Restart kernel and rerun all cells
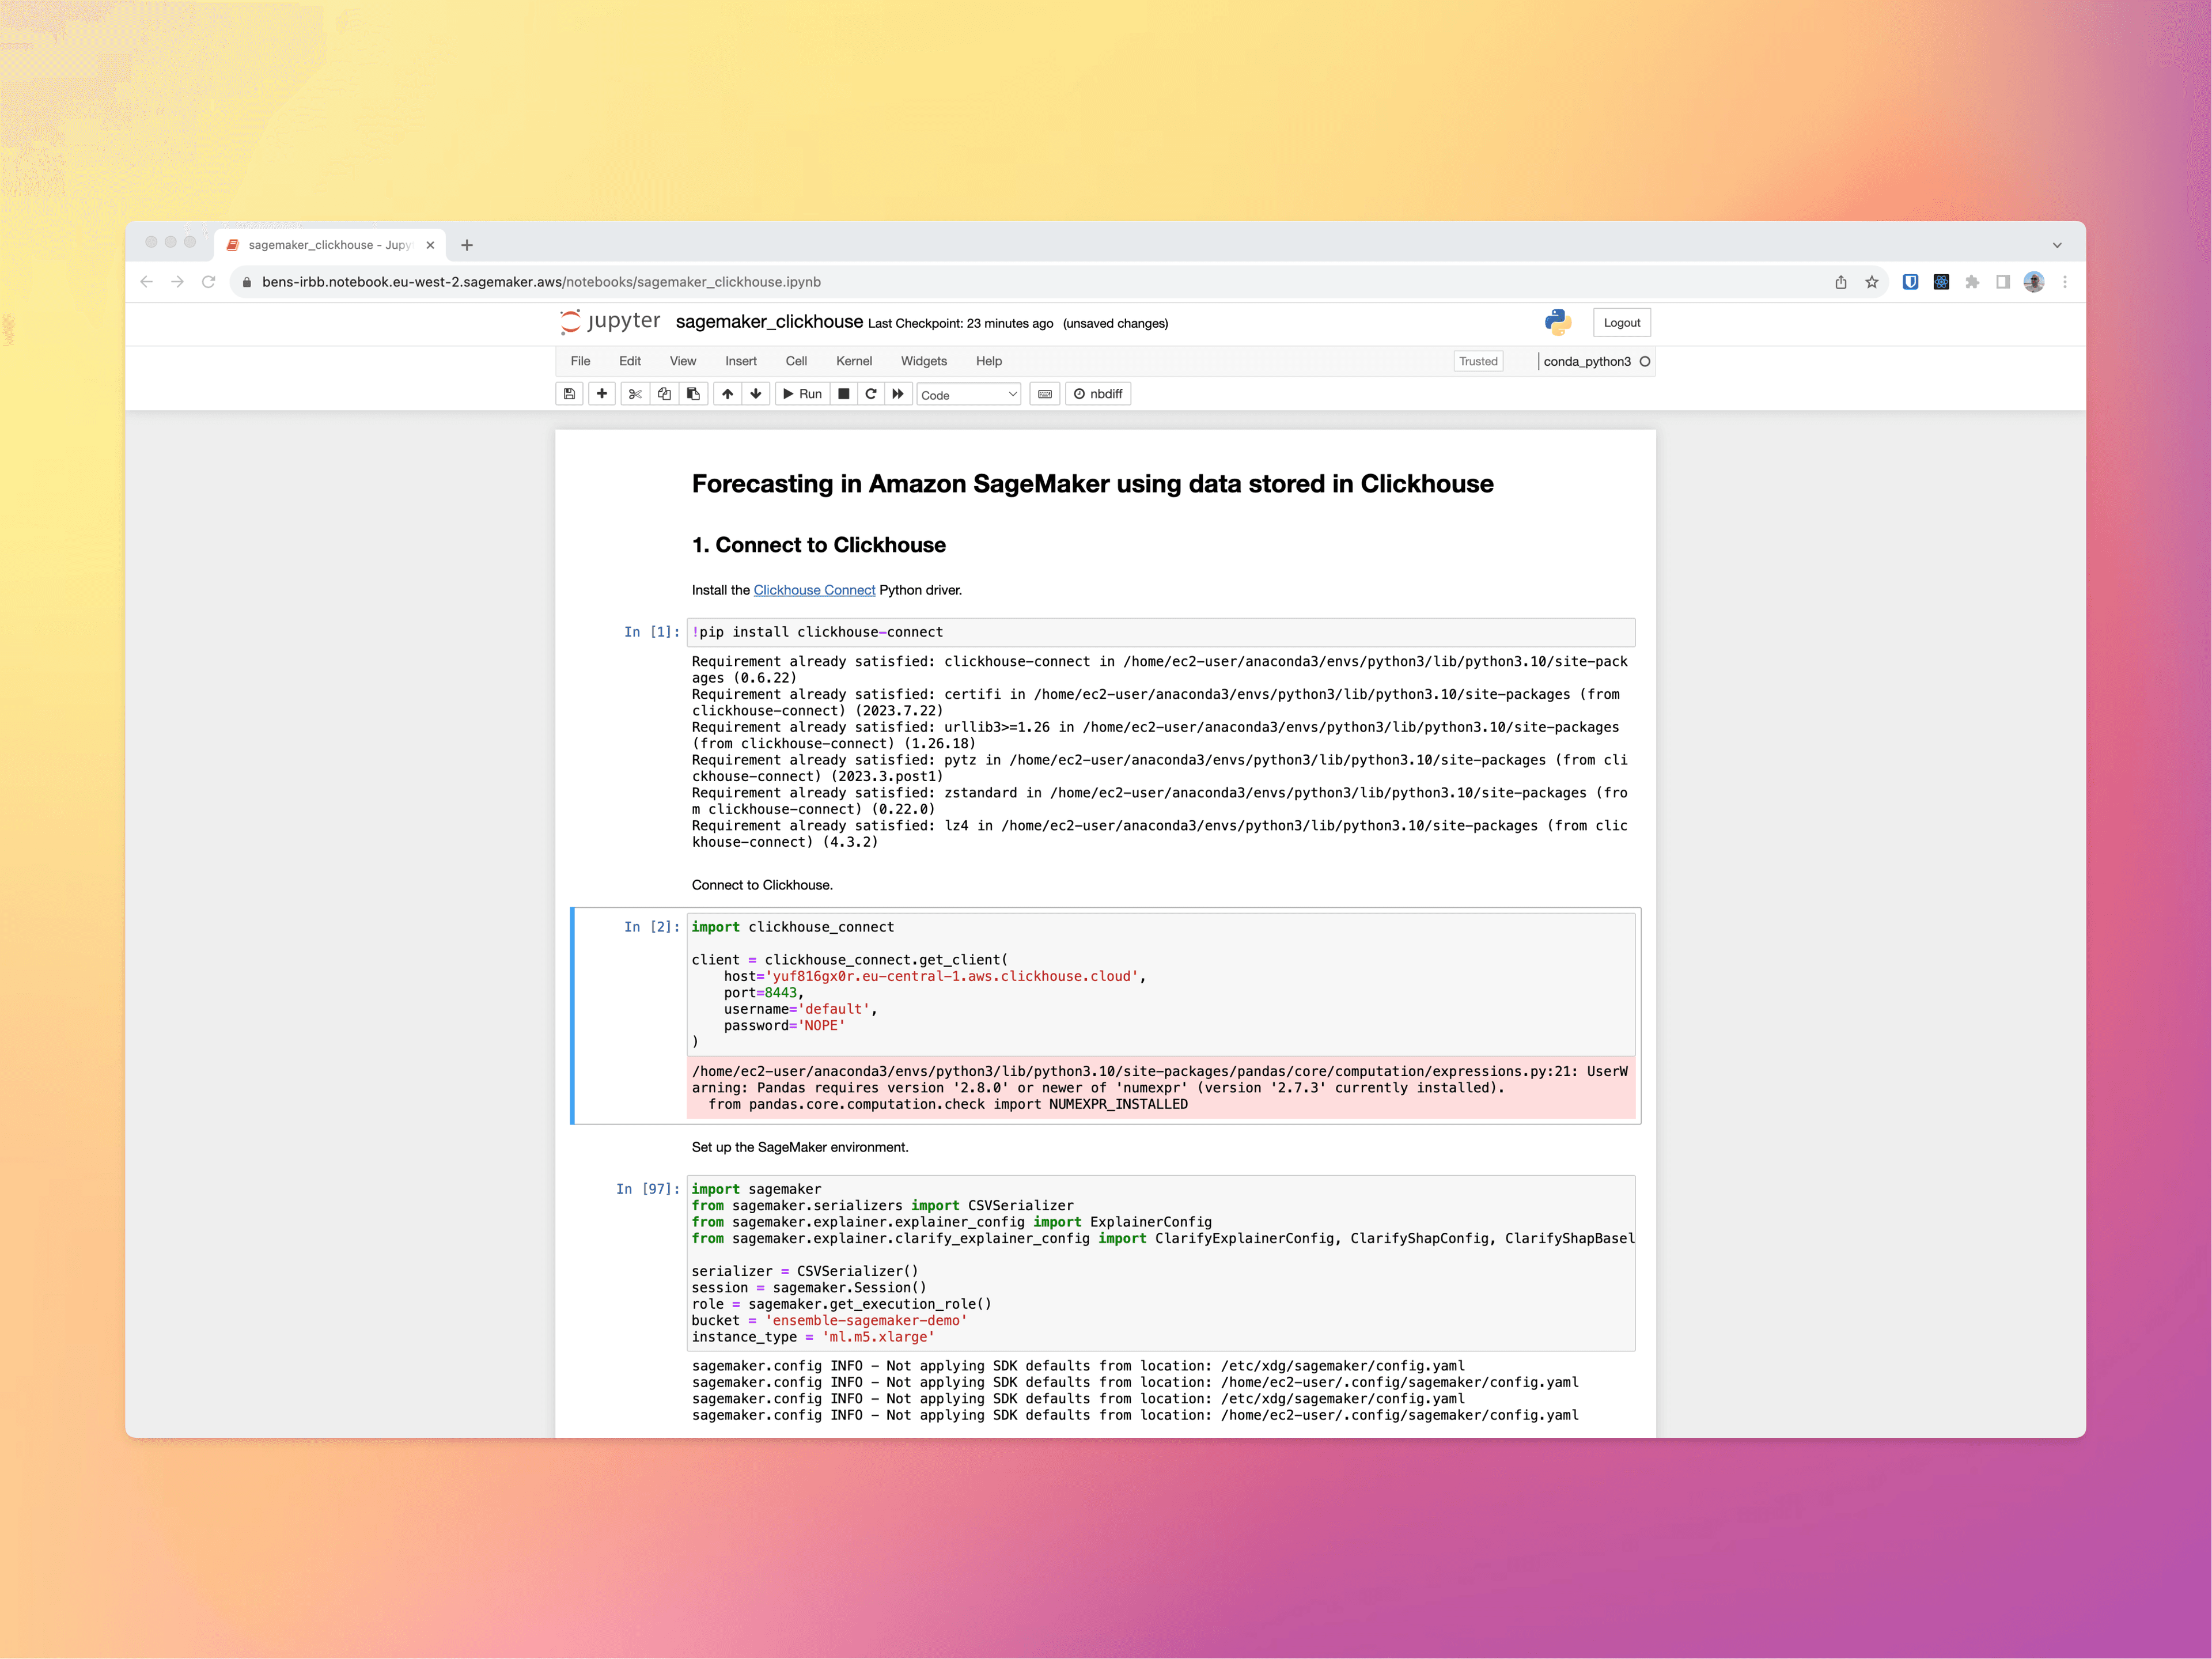Image resolution: width=2212 pixels, height=1659 pixels. click(898, 394)
